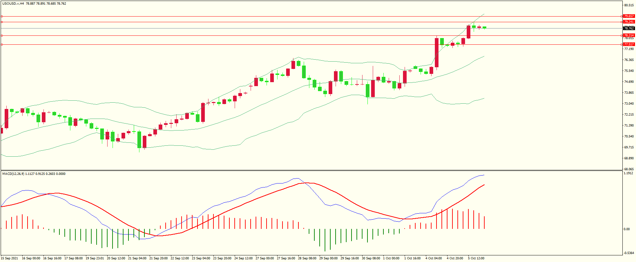Screen dimensions: 636x262
Task: Click the 20 Sep 12:00 time label
Action: pyautogui.click(x=116, y=258)
